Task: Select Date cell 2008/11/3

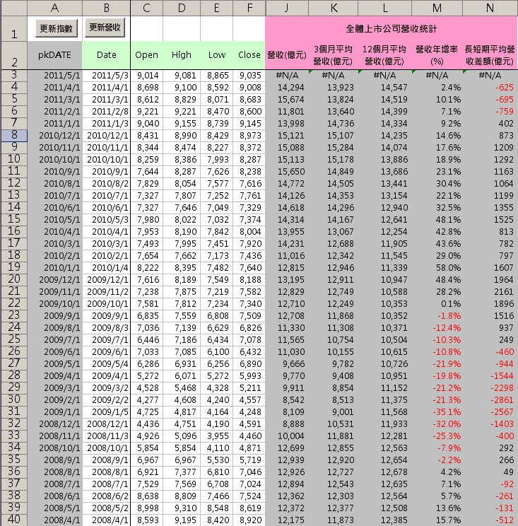Action: [x=106, y=436]
